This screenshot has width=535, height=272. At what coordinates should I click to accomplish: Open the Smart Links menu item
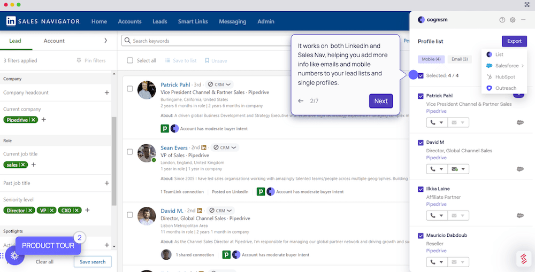pyautogui.click(x=193, y=21)
